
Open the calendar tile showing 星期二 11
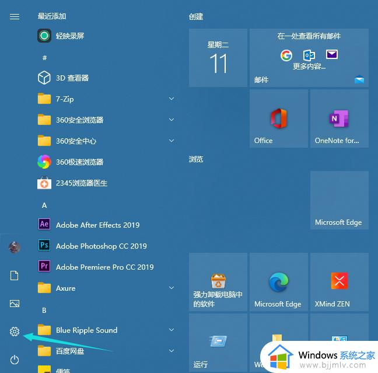[x=218, y=58]
